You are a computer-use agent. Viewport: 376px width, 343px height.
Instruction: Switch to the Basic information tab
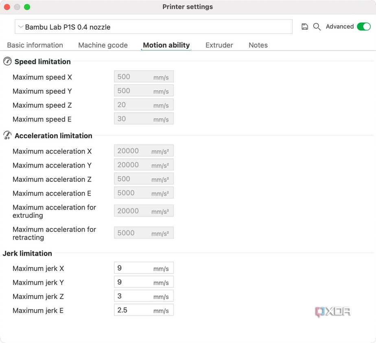tap(35, 45)
